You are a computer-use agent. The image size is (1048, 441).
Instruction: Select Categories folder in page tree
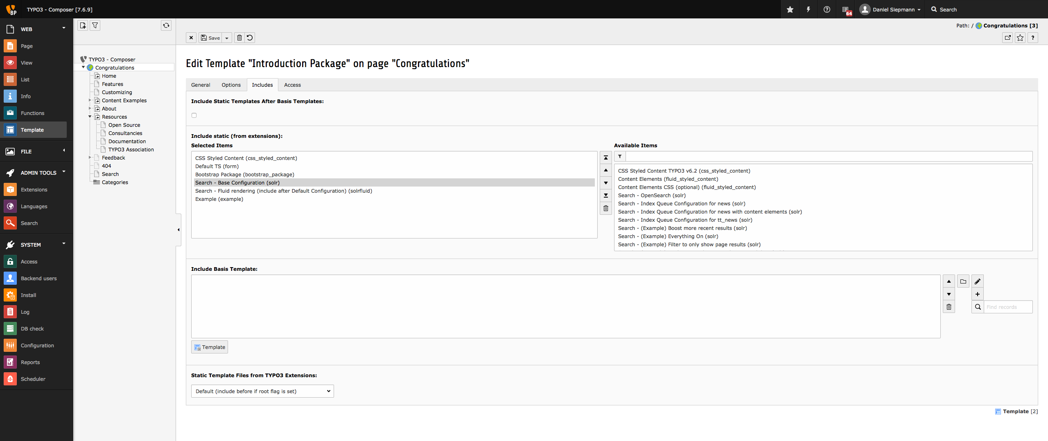coord(115,182)
